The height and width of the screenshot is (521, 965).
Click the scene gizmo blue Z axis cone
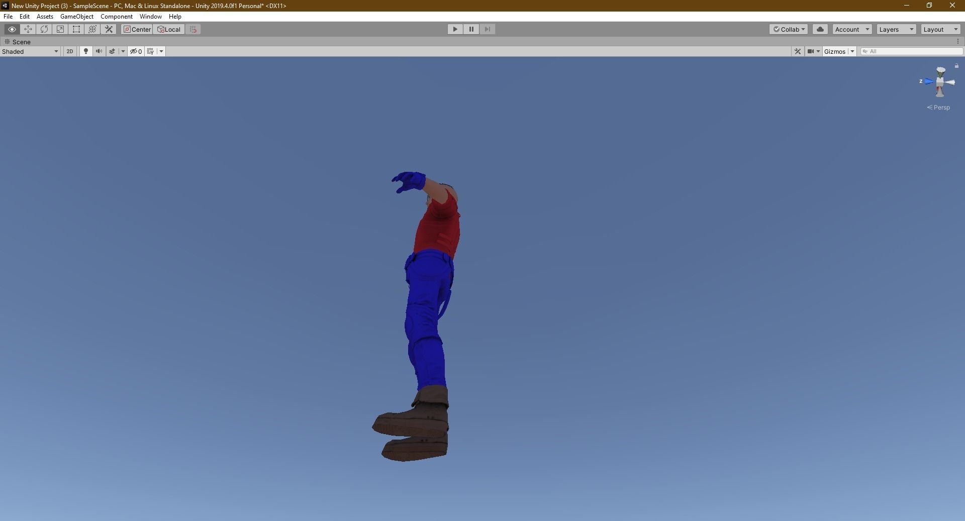(928, 81)
